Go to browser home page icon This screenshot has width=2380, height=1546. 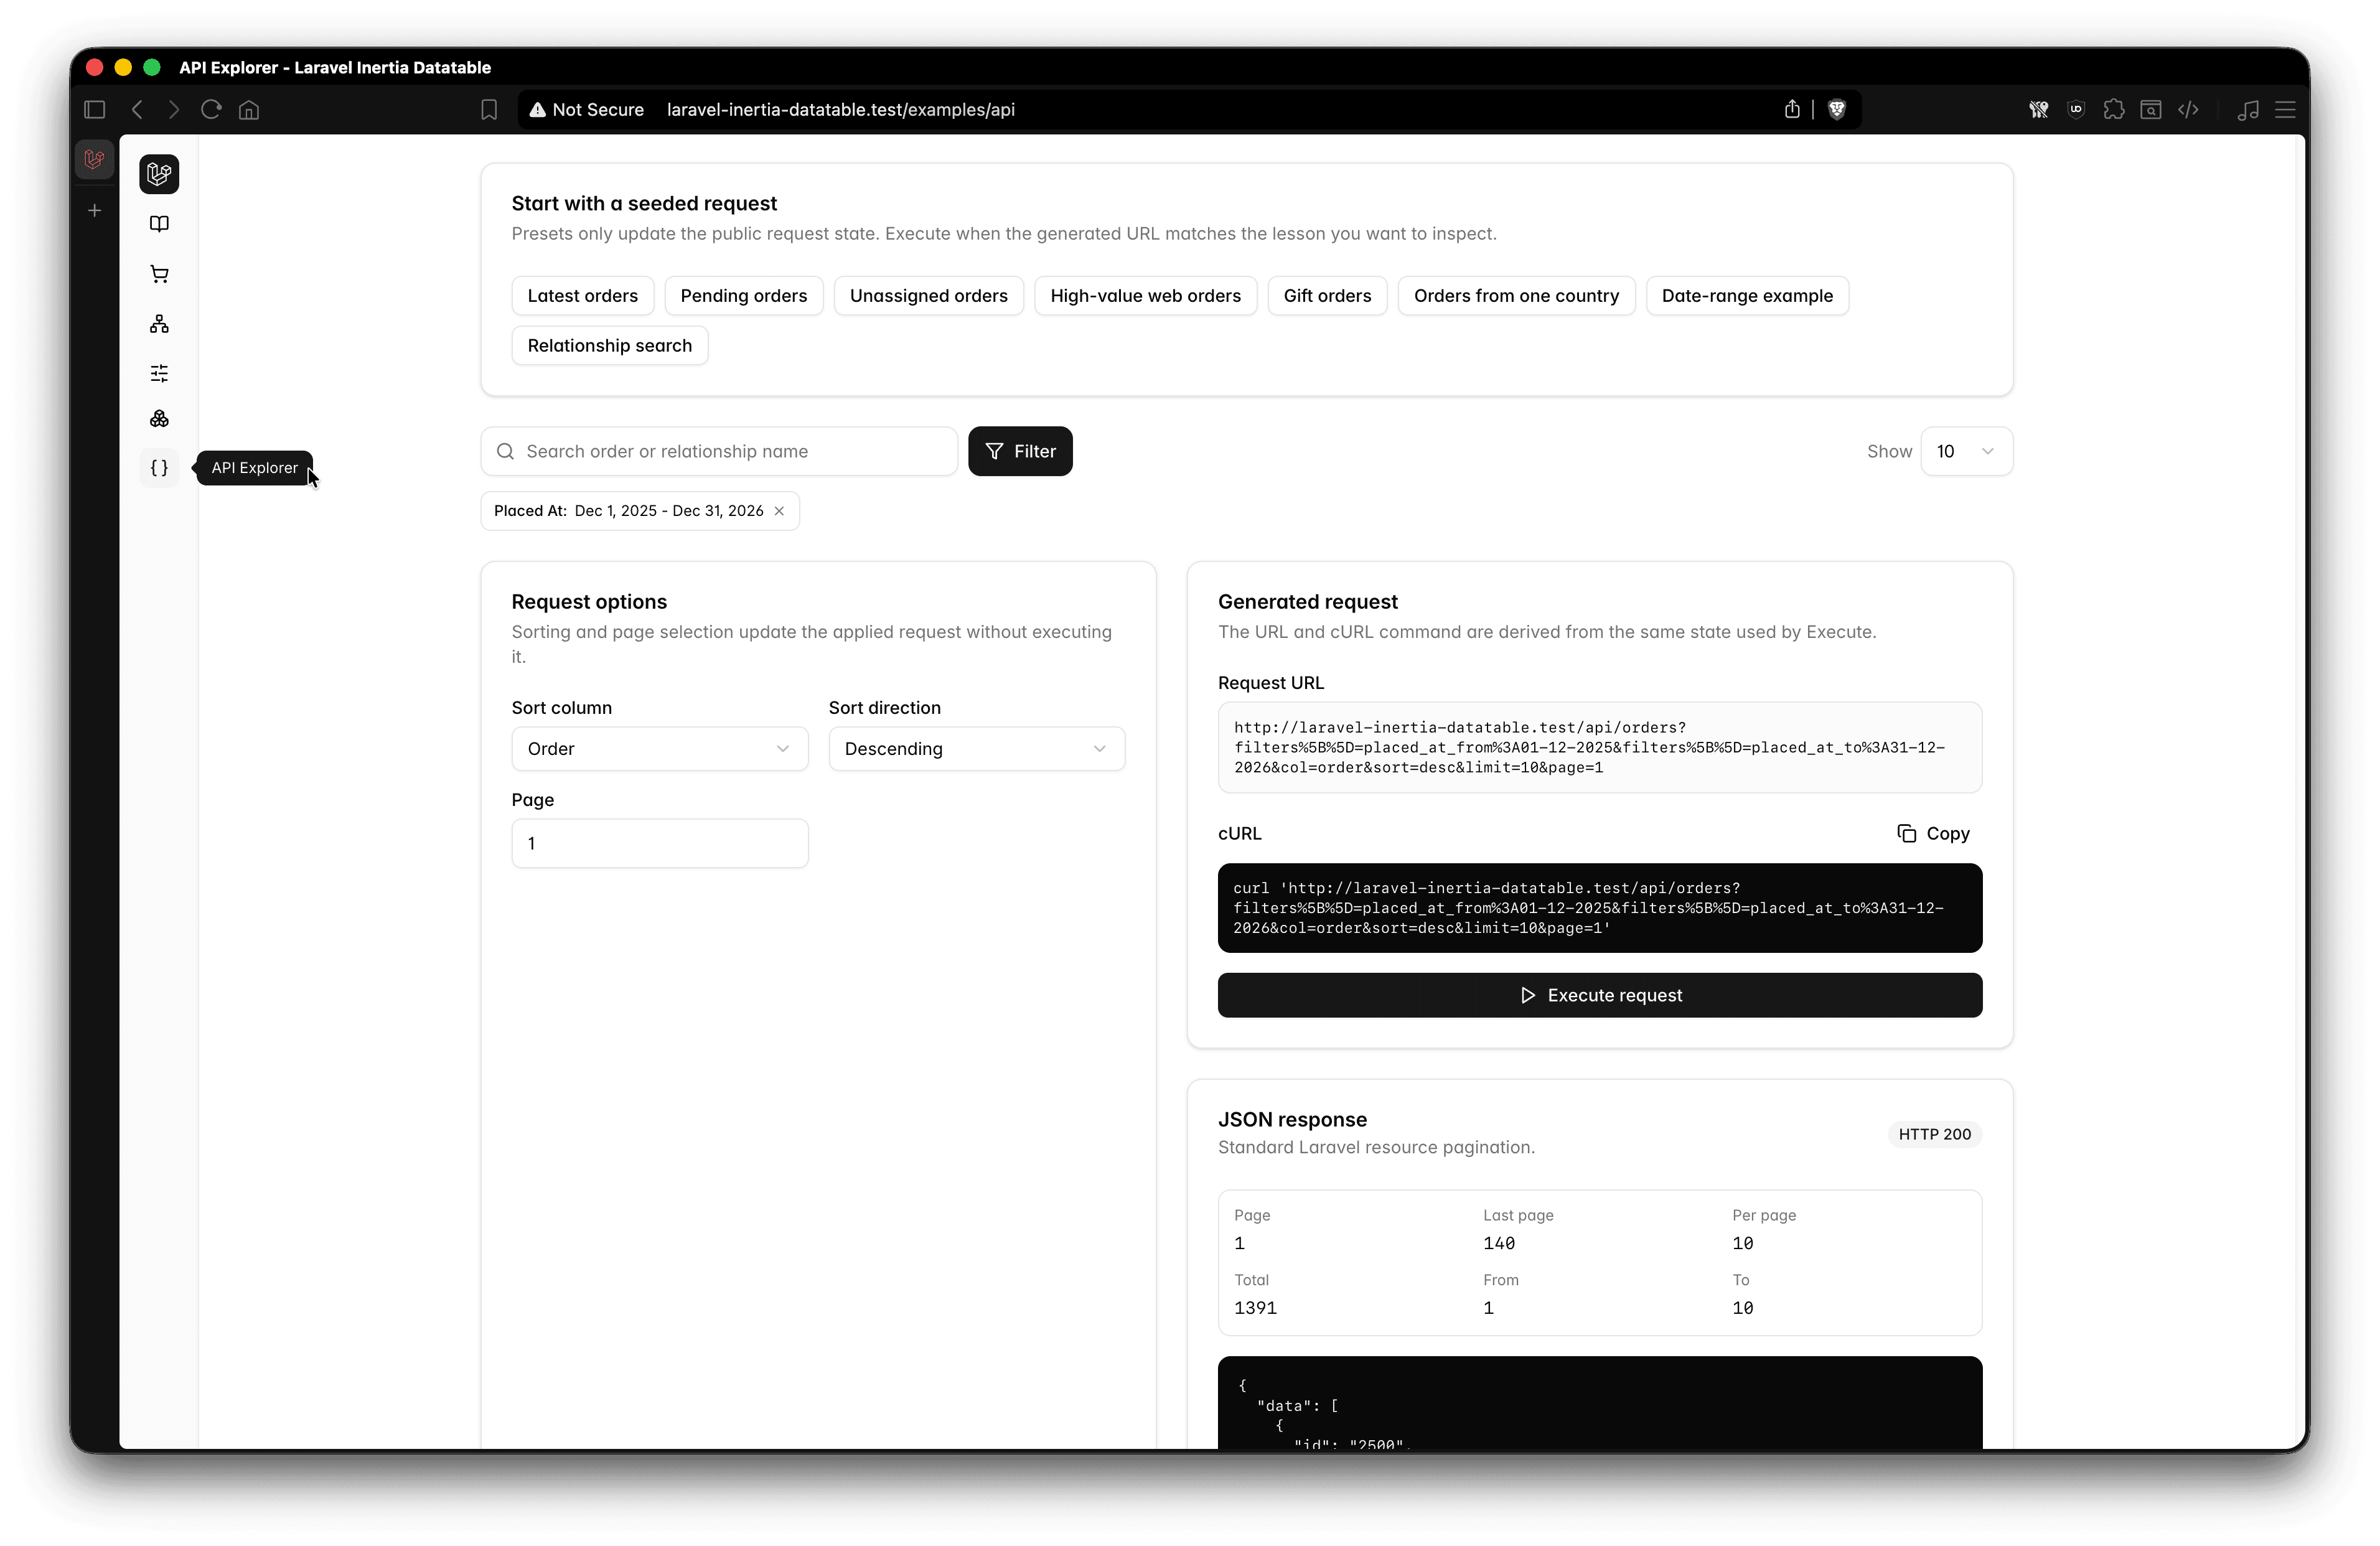coord(249,109)
